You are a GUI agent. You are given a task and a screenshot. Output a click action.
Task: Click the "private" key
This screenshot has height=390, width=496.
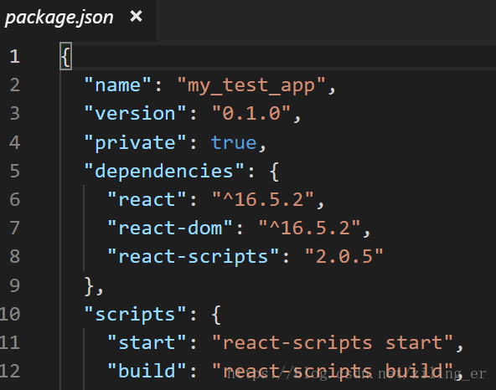135,142
